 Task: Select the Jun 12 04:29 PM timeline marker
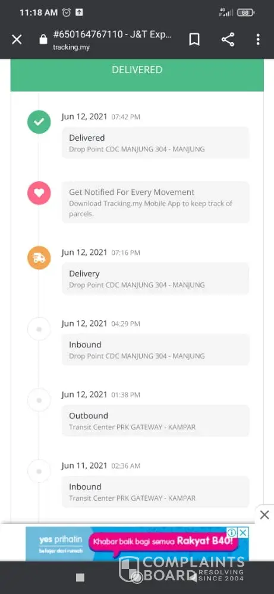pyautogui.click(x=39, y=329)
